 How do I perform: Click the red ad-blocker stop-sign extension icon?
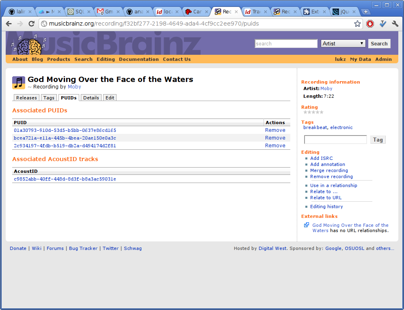coord(370,24)
